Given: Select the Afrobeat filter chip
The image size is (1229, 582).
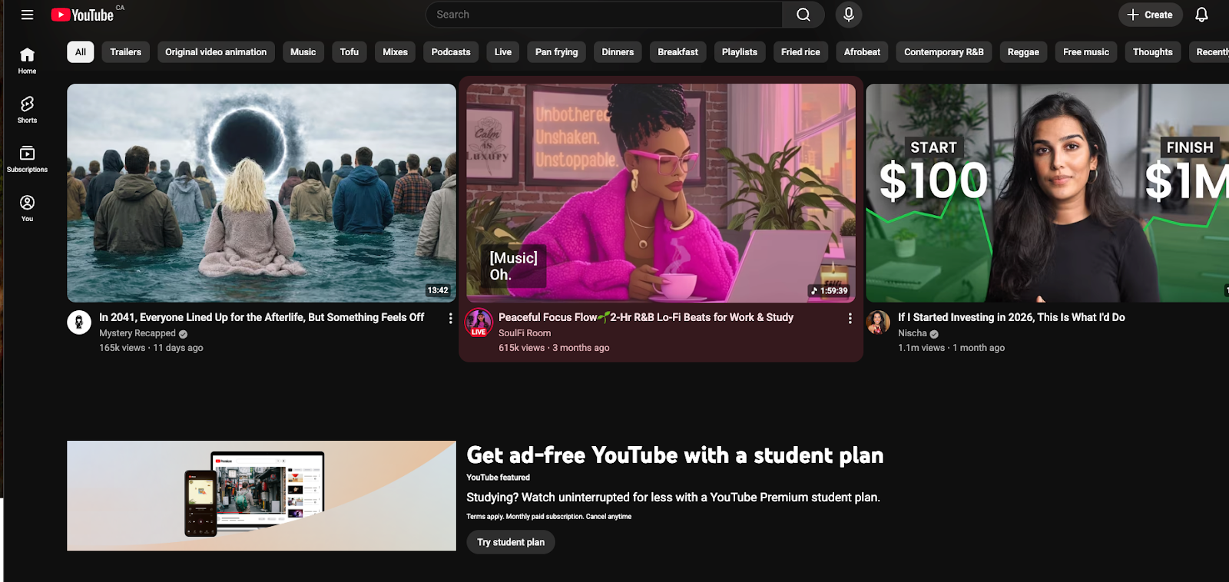Looking at the screenshot, I should [862, 52].
